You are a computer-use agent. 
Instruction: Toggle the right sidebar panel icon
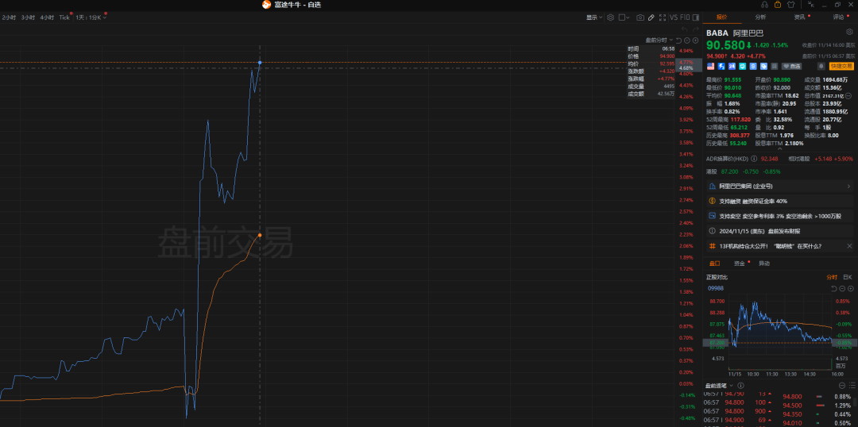click(x=695, y=17)
